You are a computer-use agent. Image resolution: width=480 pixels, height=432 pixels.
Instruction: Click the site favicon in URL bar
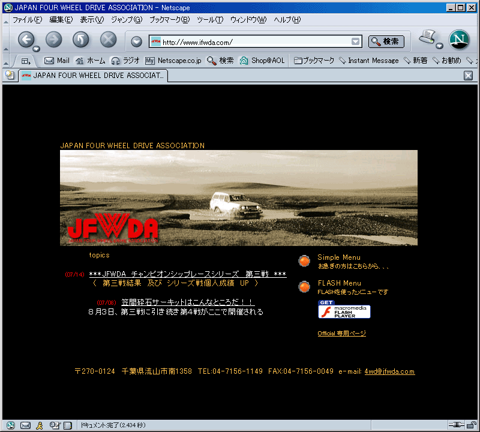pyautogui.click(x=156, y=41)
